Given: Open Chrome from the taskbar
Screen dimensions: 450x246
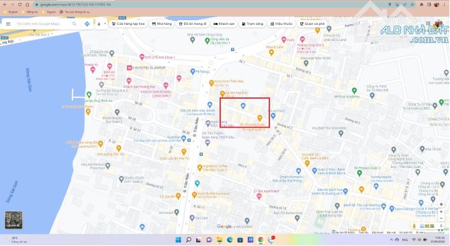Looking at the screenshot, I should click(x=261, y=240).
